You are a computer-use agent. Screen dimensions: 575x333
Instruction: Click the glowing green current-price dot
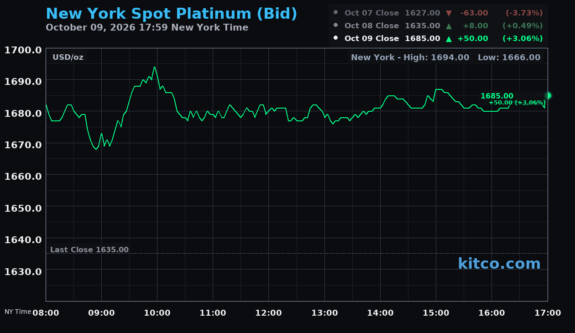point(548,95)
